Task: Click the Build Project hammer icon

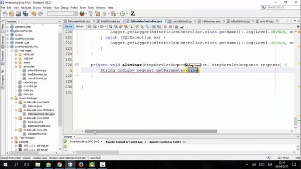Action: point(91,14)
